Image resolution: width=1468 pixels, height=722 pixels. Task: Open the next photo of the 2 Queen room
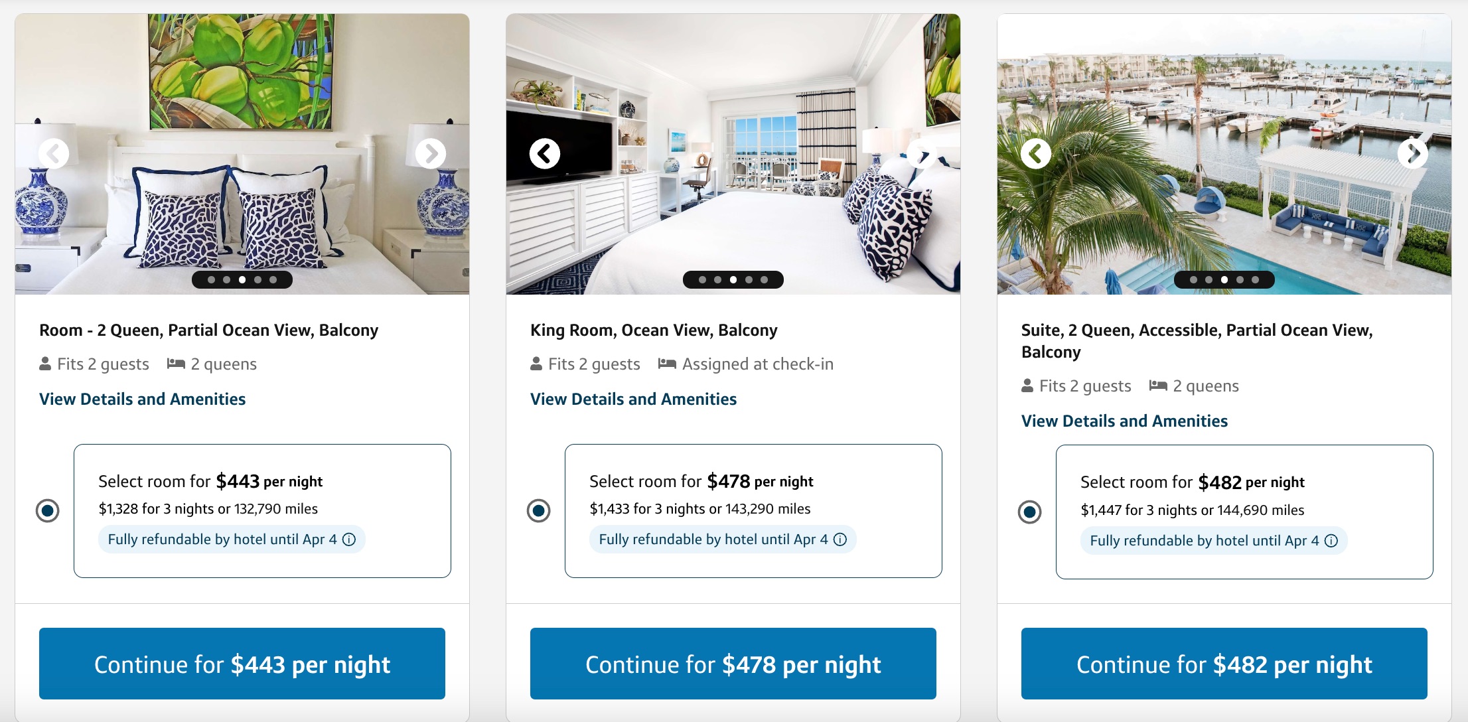(x=431, y=153)
